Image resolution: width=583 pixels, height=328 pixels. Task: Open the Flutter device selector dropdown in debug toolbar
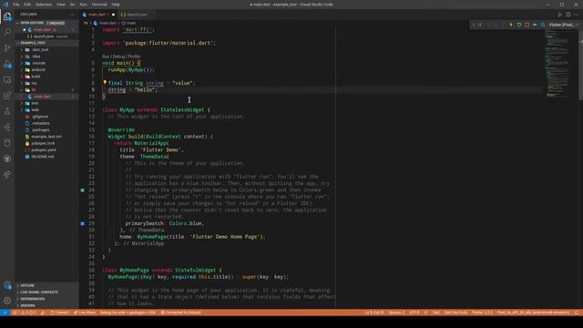[564, 25]
